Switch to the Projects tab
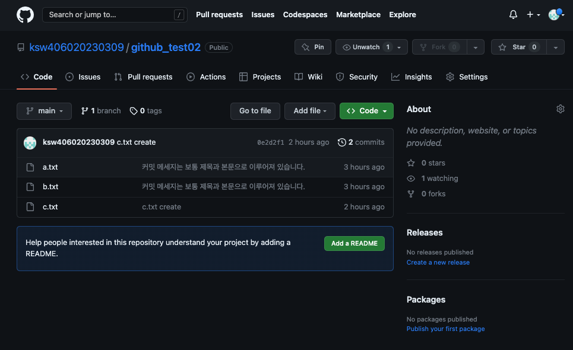This screenshot has width=573, height=350. point(260,77)
